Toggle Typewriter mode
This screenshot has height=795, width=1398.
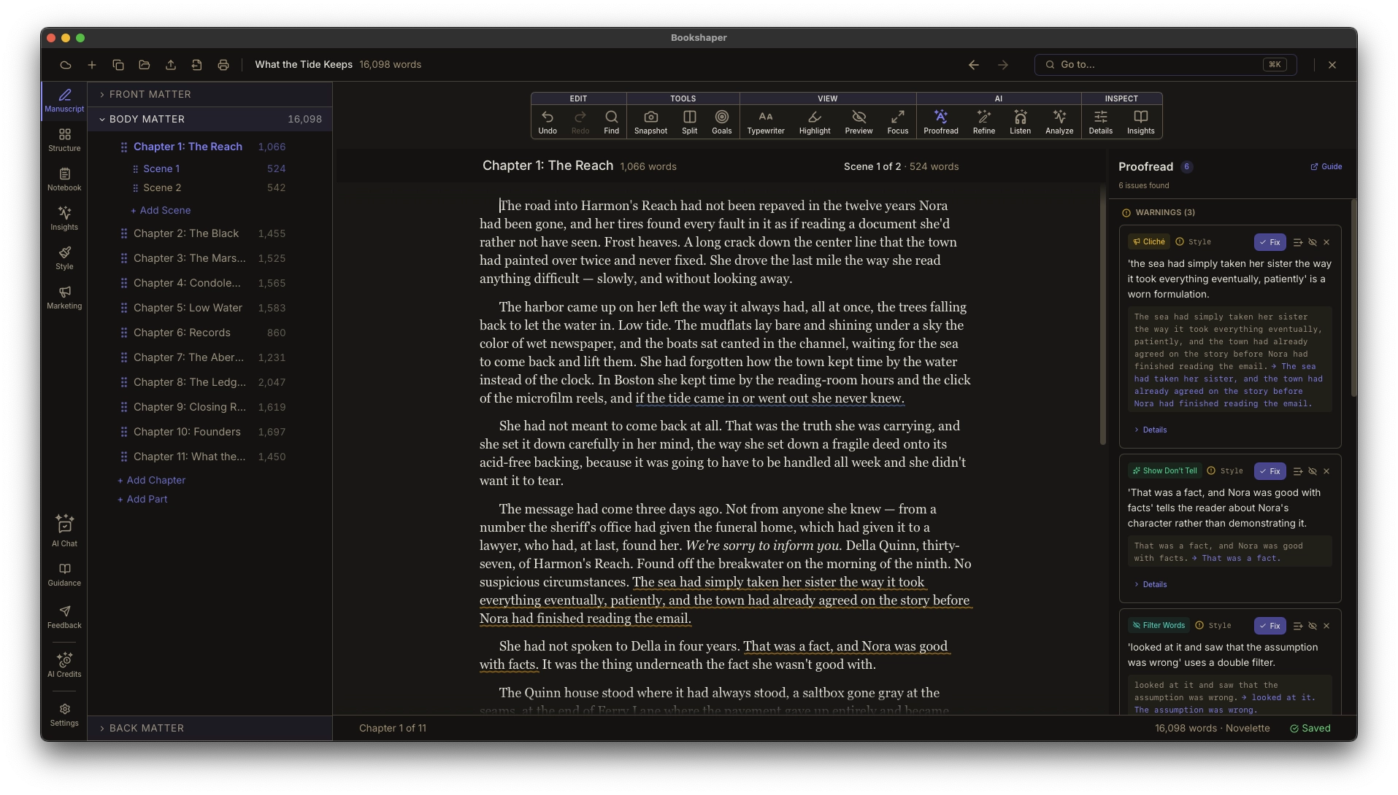click(765, 122)
